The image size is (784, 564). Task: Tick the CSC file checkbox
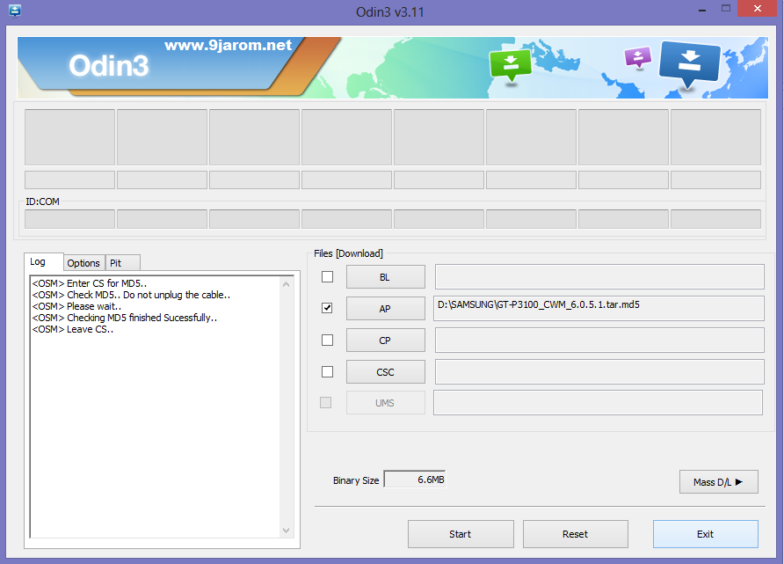327,372
